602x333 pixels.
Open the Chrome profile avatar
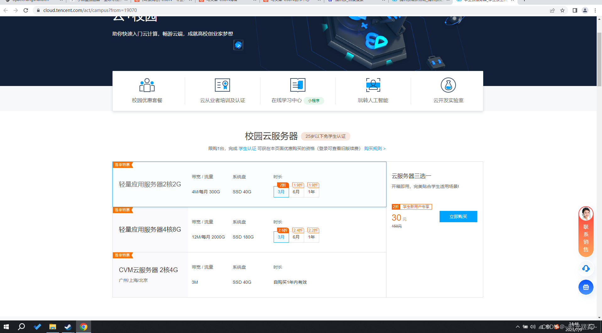pyautogui.click(x=585, y=10)
